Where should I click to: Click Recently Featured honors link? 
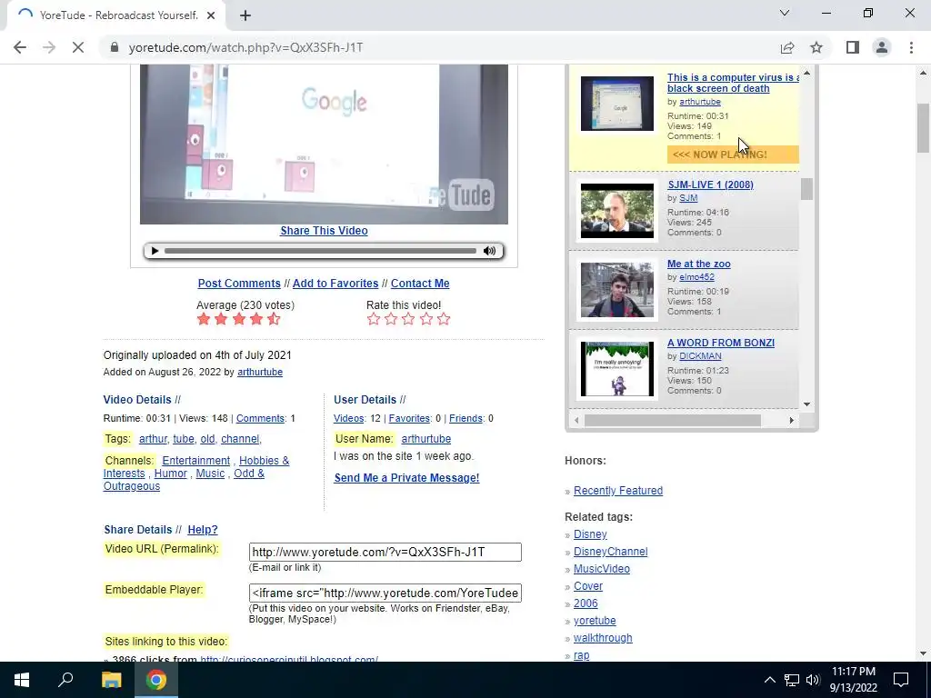[618, 491]
